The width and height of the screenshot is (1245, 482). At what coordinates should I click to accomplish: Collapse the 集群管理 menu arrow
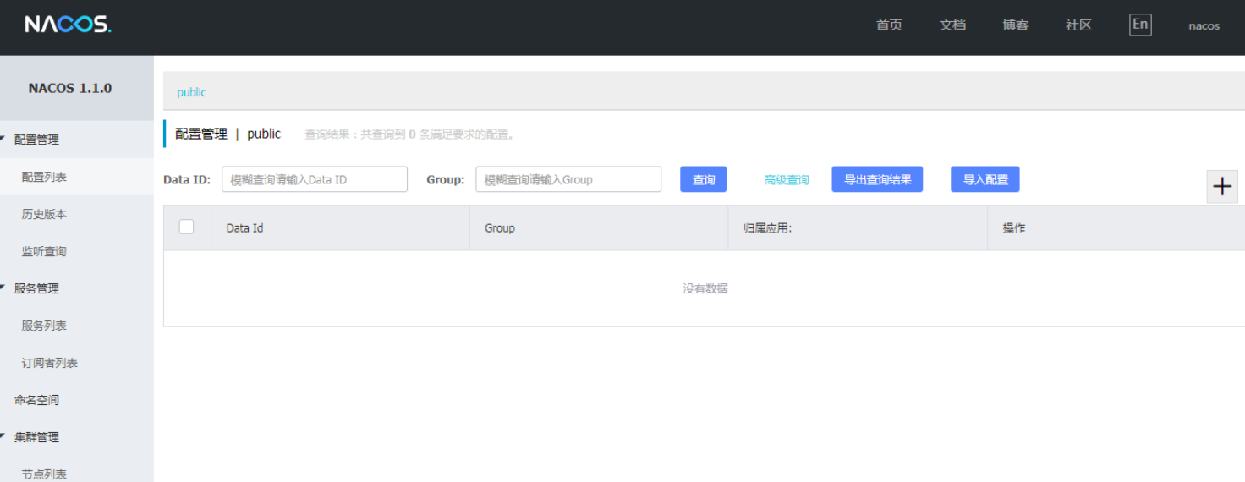[x=3, y=436]
